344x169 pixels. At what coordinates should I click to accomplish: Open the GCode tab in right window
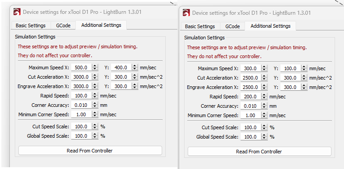click(x=232, y=26)
